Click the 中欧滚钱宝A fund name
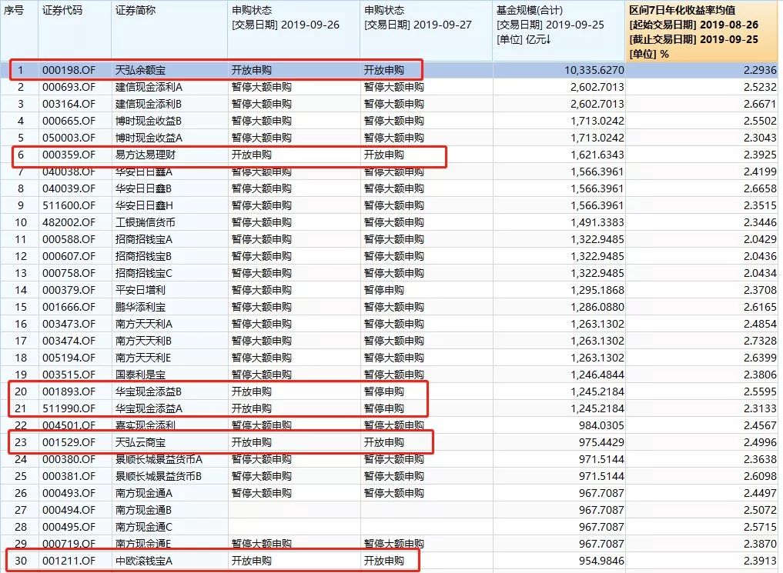The image size is (783, 573). click(144, 561)
